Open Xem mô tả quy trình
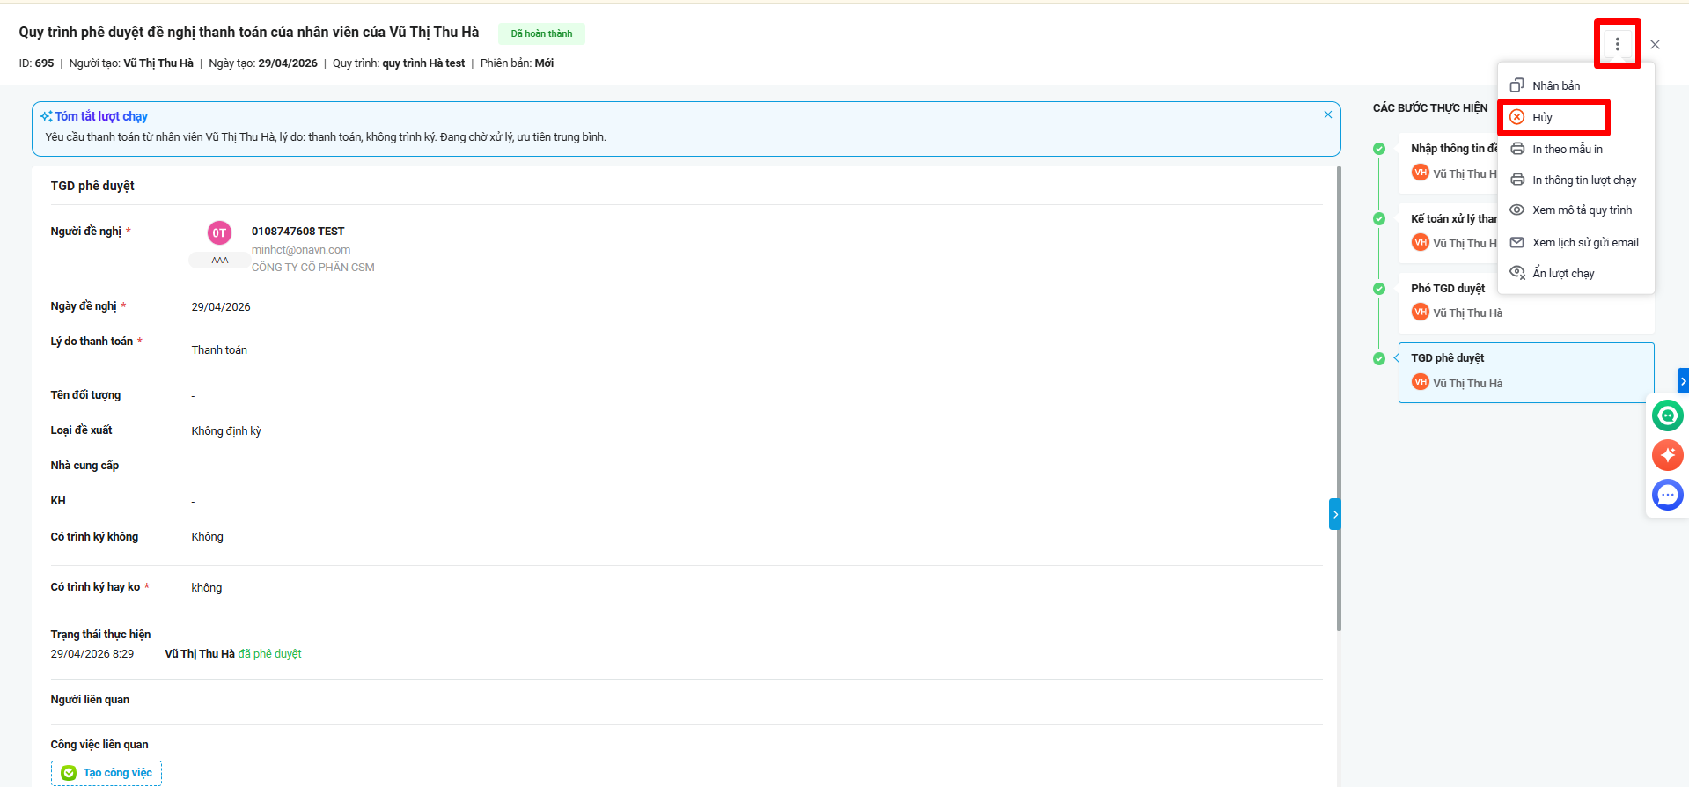Screen dimensions: 1689x787 pos(1576,210)
